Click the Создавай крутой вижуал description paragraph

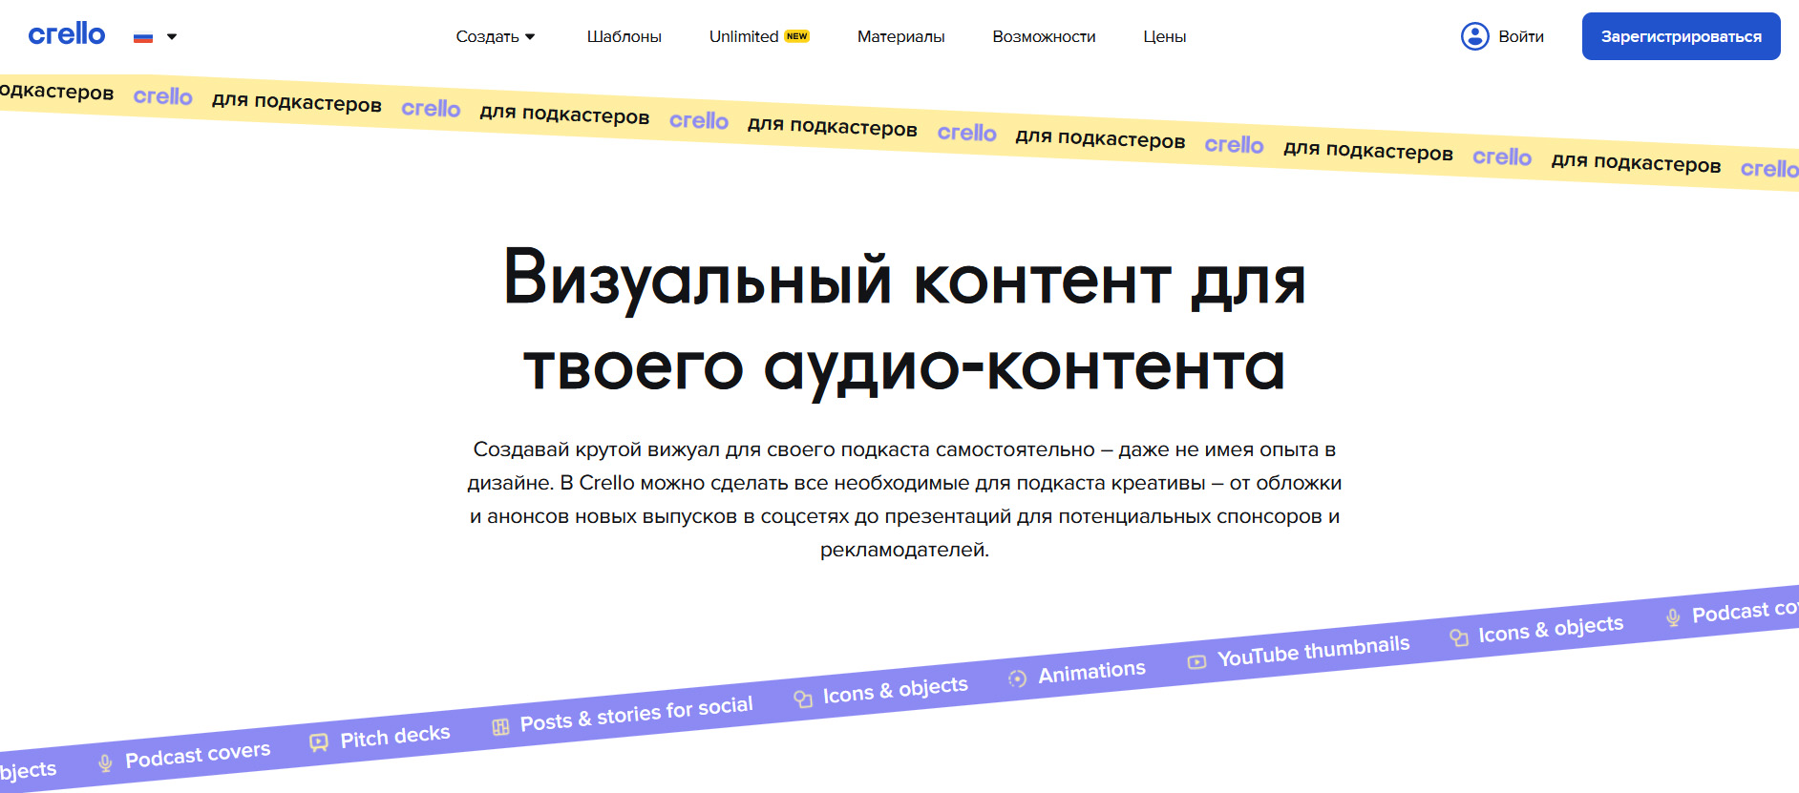(x=904, y=499)
